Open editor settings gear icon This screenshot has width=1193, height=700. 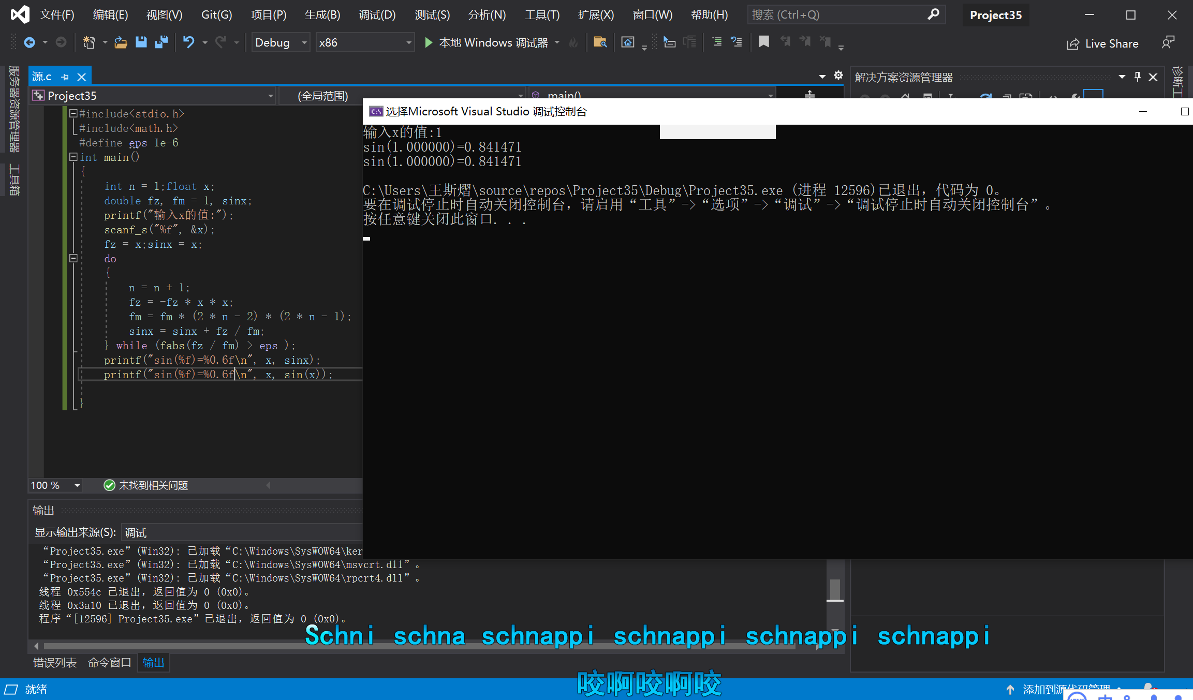point(838,76)
